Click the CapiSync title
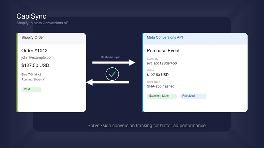 click(31, 16)
